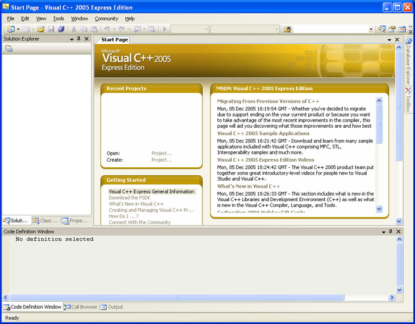
Task: Click the Copy toolbar icon
Action: [x=84, y=29]
